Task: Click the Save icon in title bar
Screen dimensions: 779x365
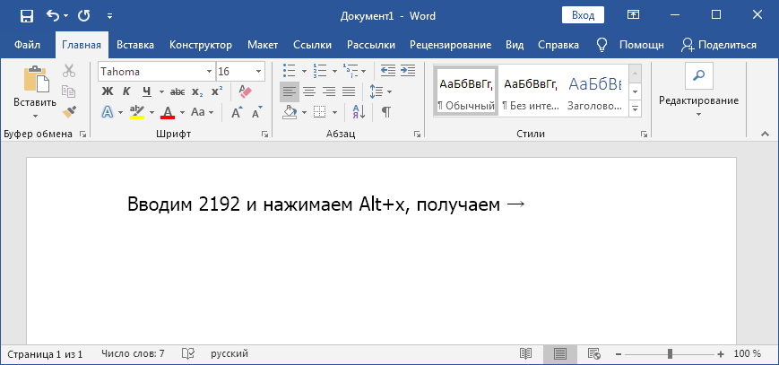Action: [x=26, y=15]
